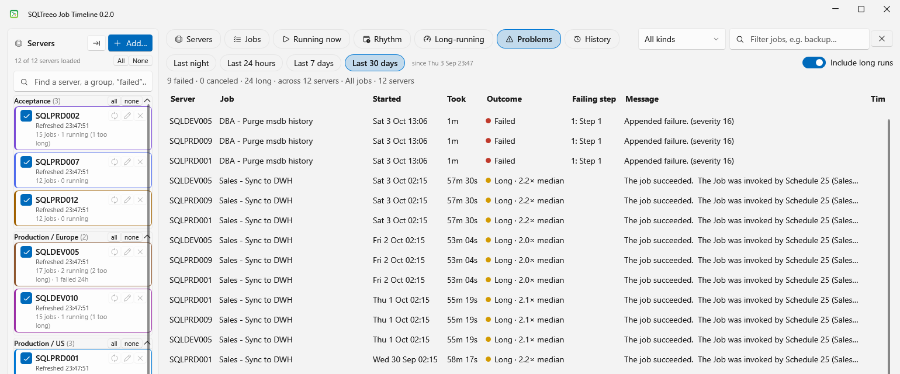Choose the Last 30 days range
The image size is (900, 374).
[375, 63]
